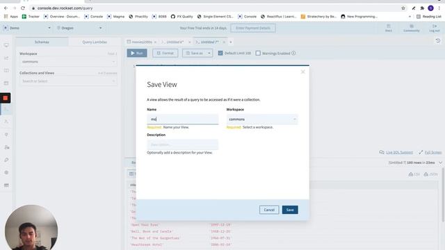445x250 pixels.
Task: Open the Chrome three-dot menu
Action: coord(439,8)
